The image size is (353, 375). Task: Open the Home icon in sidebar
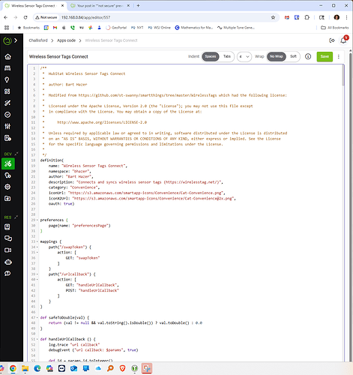(7, 57)
